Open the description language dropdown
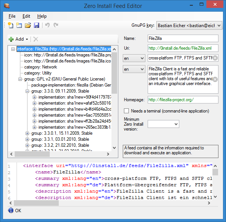This screenshot has height=222, width=226. click(x=134, y=69)
